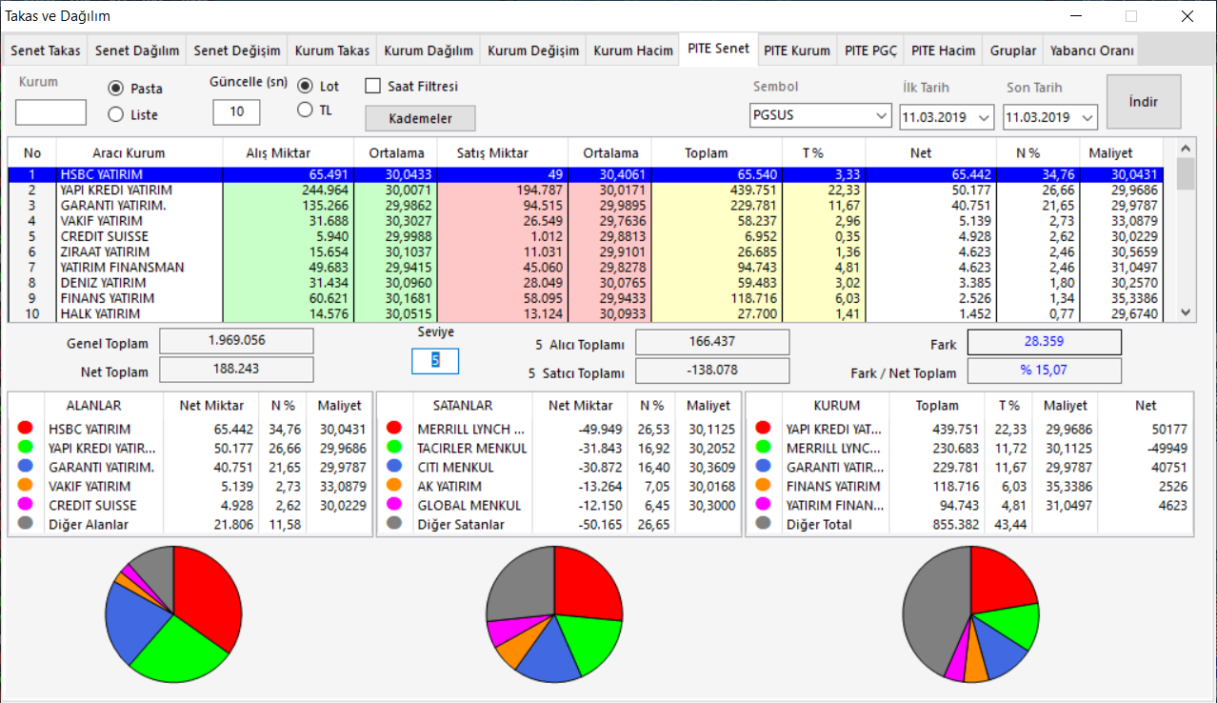Click the magenta swatch beside CREDIT SUISSE in ALANLAR
The width and height of the screenshot is (1217, 703).
[26, 505]
